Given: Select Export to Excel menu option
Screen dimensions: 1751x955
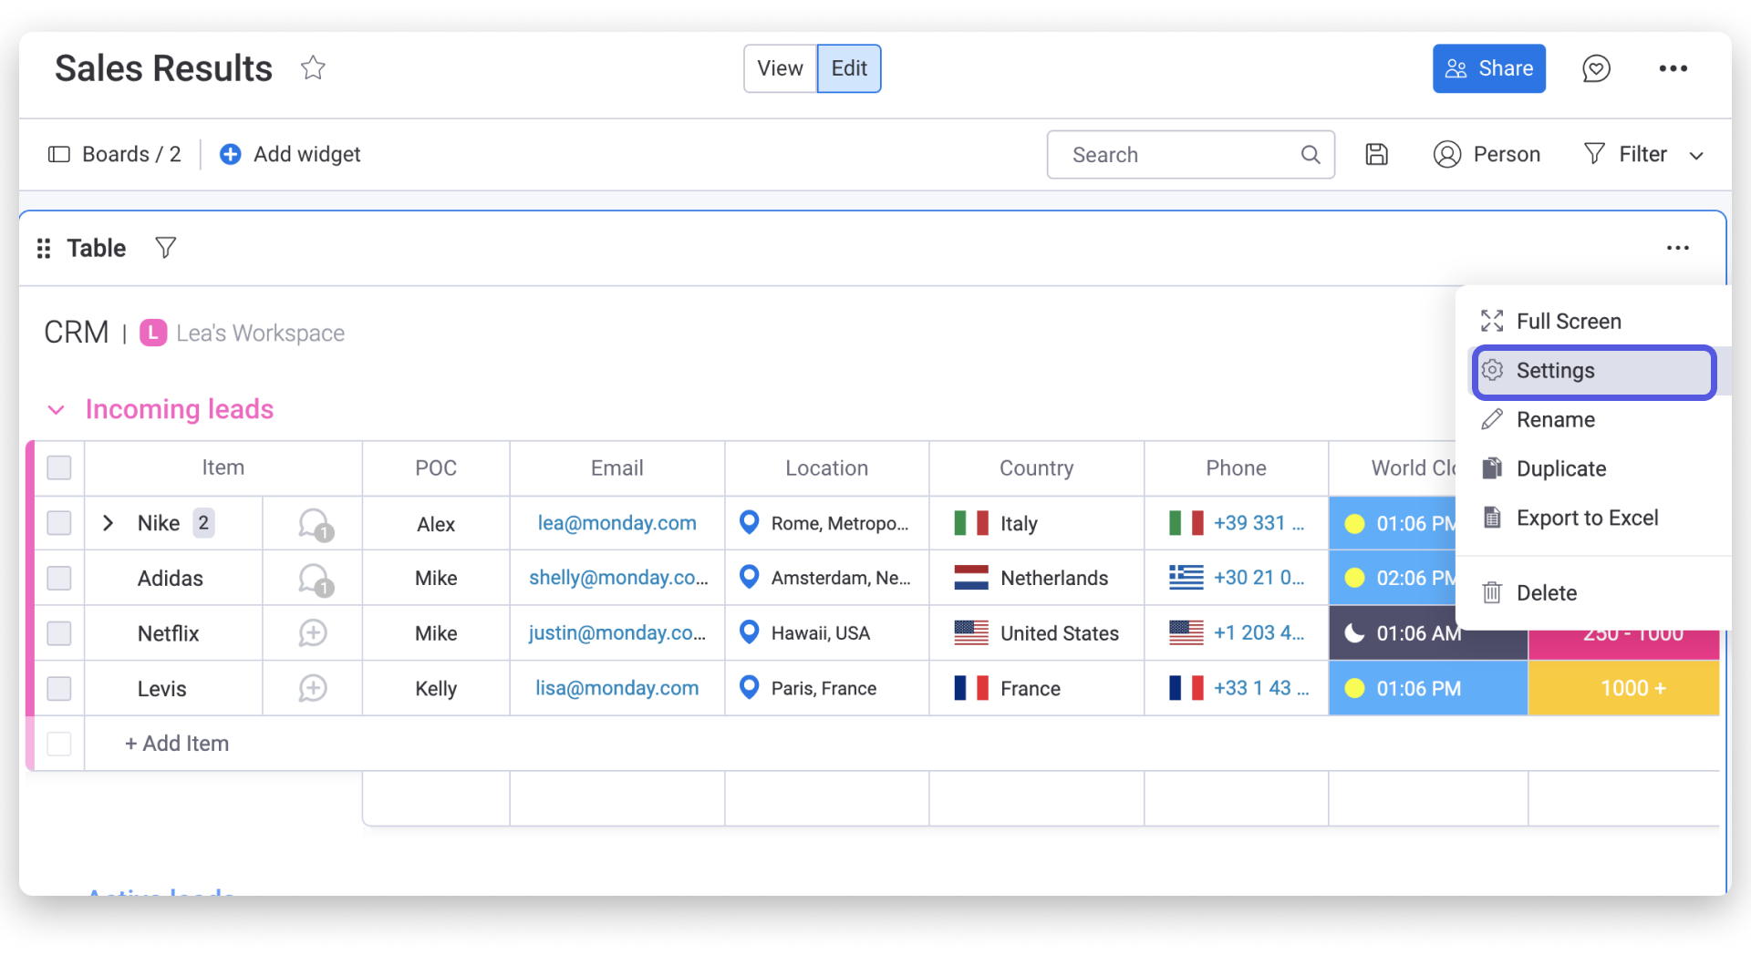Looking at the screenshot, I should (x=1586, y=519).
